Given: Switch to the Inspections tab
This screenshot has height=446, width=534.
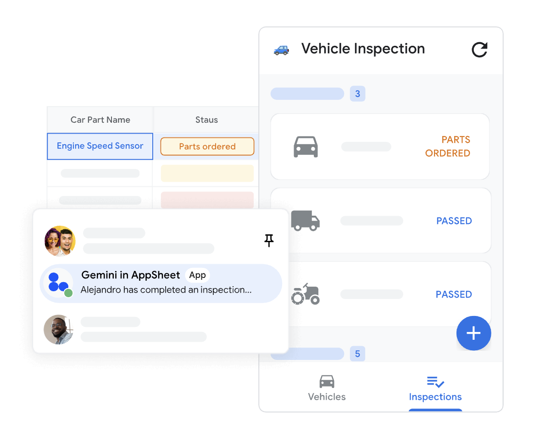Looking at the screenshot, I should click(x=435, y=388).
